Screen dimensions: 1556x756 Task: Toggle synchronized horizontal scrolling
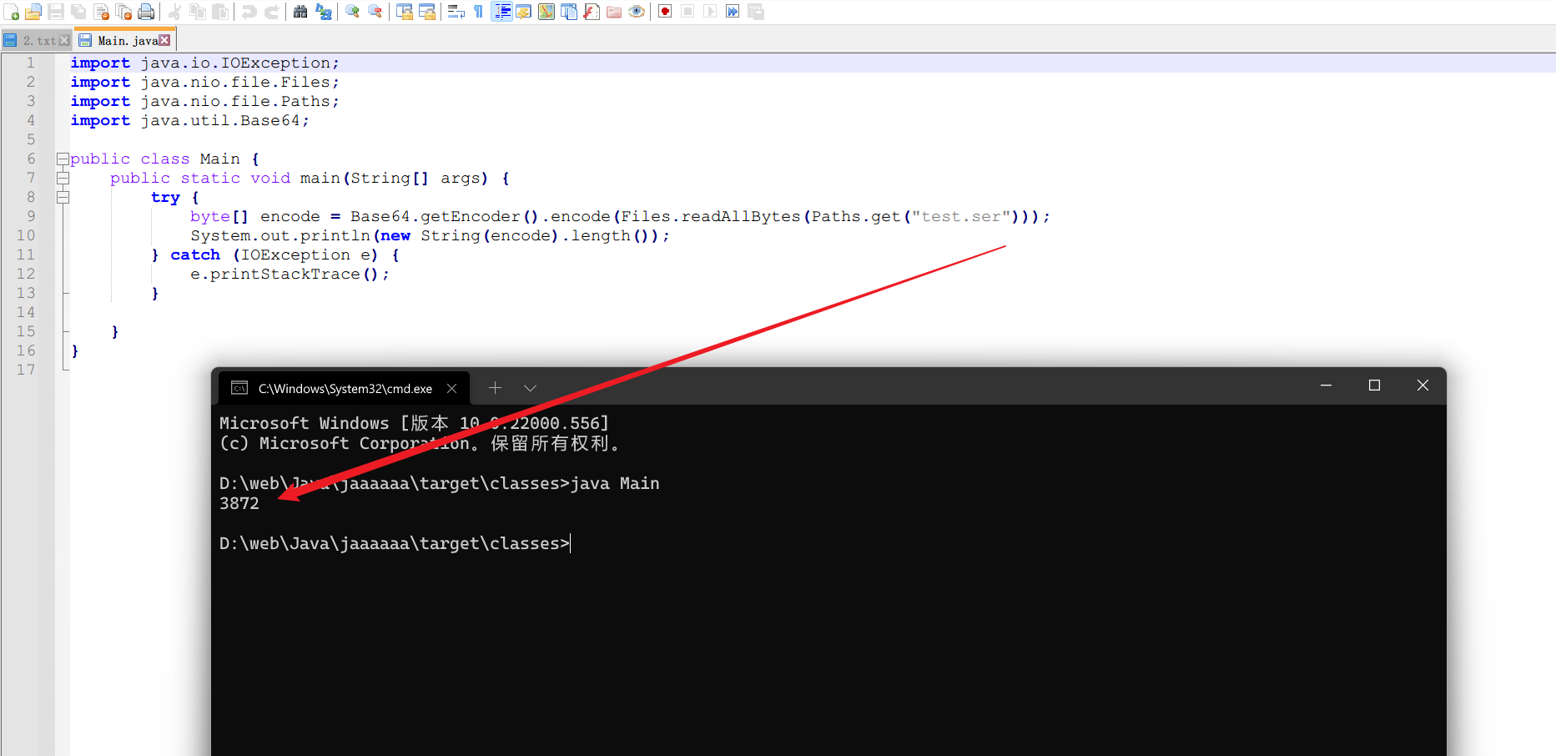(427, 12)
